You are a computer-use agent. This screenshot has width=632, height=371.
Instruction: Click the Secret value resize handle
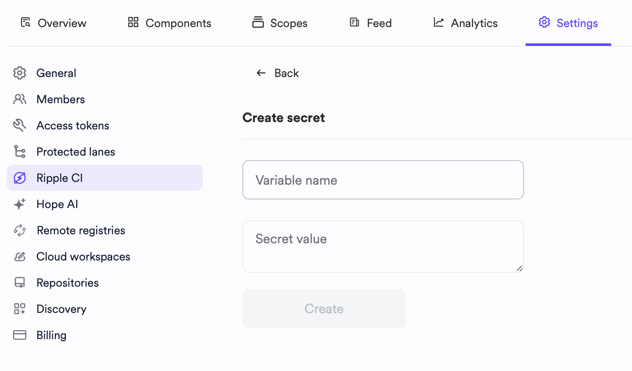click(519, 268)
